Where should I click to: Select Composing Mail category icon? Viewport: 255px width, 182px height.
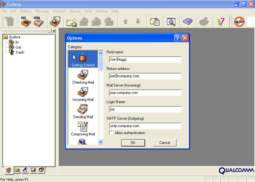click(83, 129)
